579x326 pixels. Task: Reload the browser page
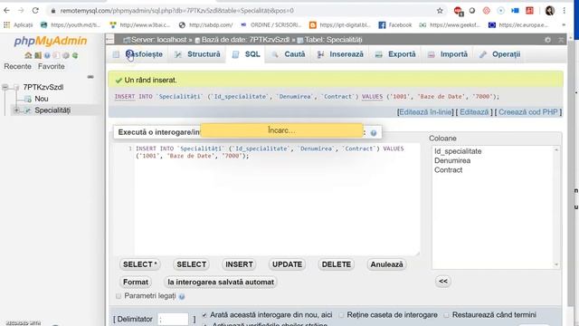(x=35, y=11)
